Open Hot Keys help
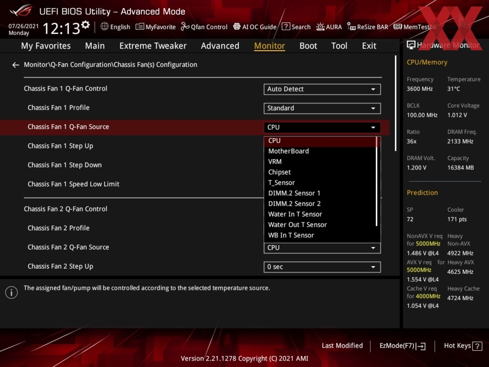Viewport: 489px width, 367px height. pos(463,346)
